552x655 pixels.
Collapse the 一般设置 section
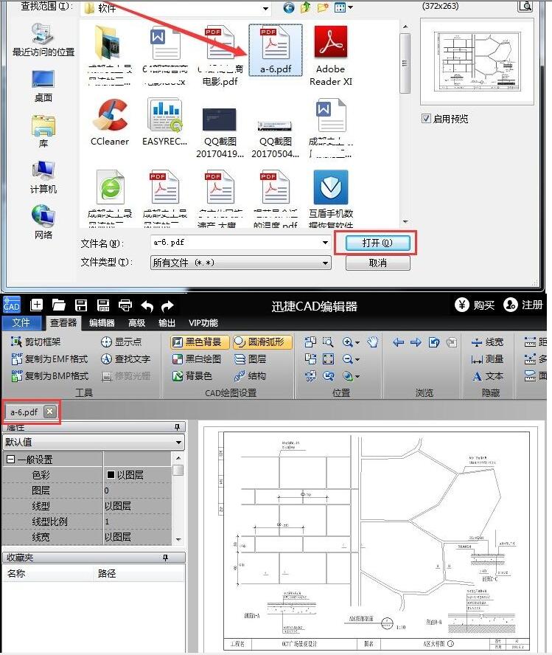[x=10, y=460]
